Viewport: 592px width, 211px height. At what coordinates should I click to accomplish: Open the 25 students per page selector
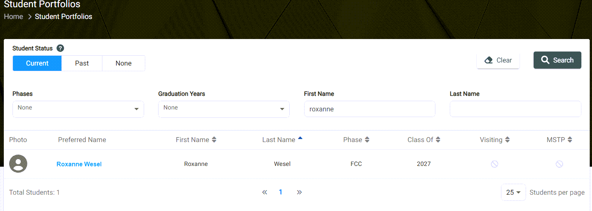click(513, 192)
